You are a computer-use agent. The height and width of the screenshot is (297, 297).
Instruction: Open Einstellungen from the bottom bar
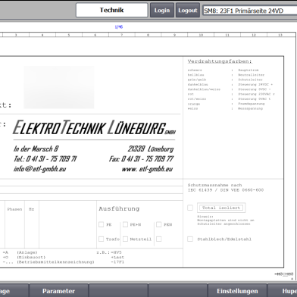click(237, 291)
